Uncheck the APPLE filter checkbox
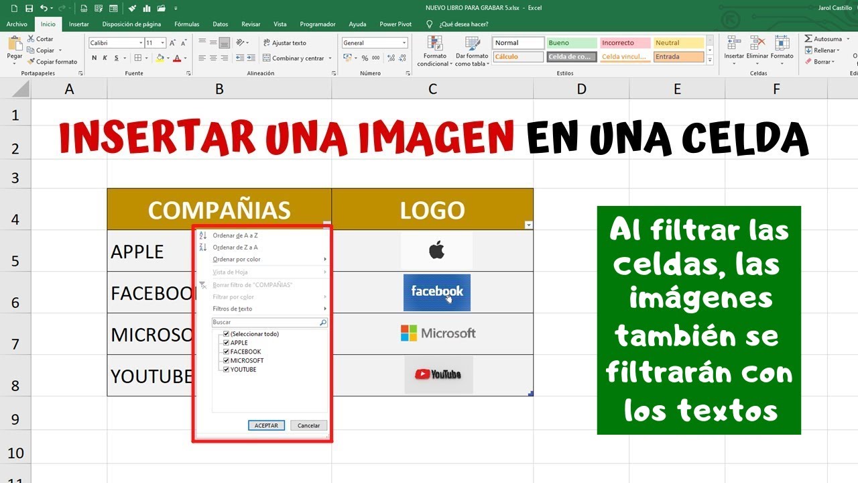 [x=227, y=343]
